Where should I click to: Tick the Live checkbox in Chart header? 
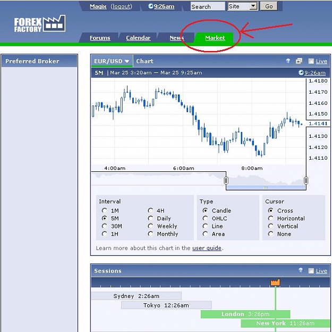[311, 61]
